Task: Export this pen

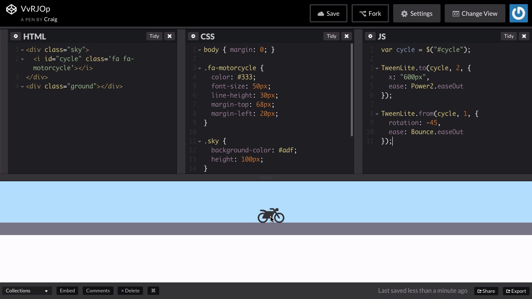Action: (516, 291)
